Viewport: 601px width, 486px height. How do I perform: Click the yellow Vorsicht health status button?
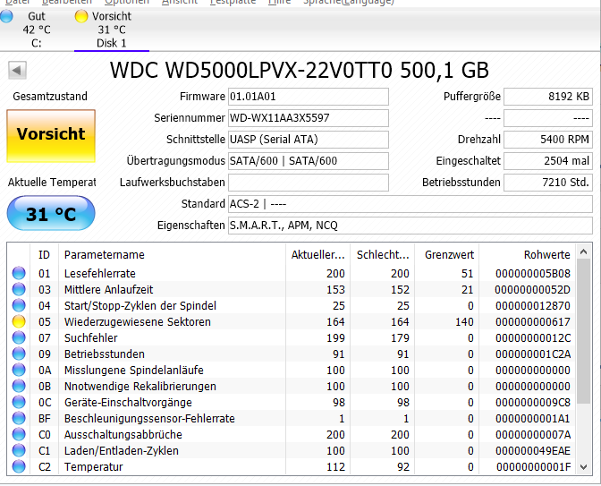tap(51, 136)
